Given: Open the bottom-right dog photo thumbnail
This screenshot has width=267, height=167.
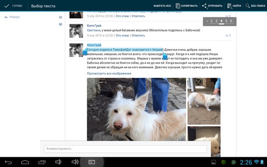Looking at the screenshot, I should pos(204,141).
